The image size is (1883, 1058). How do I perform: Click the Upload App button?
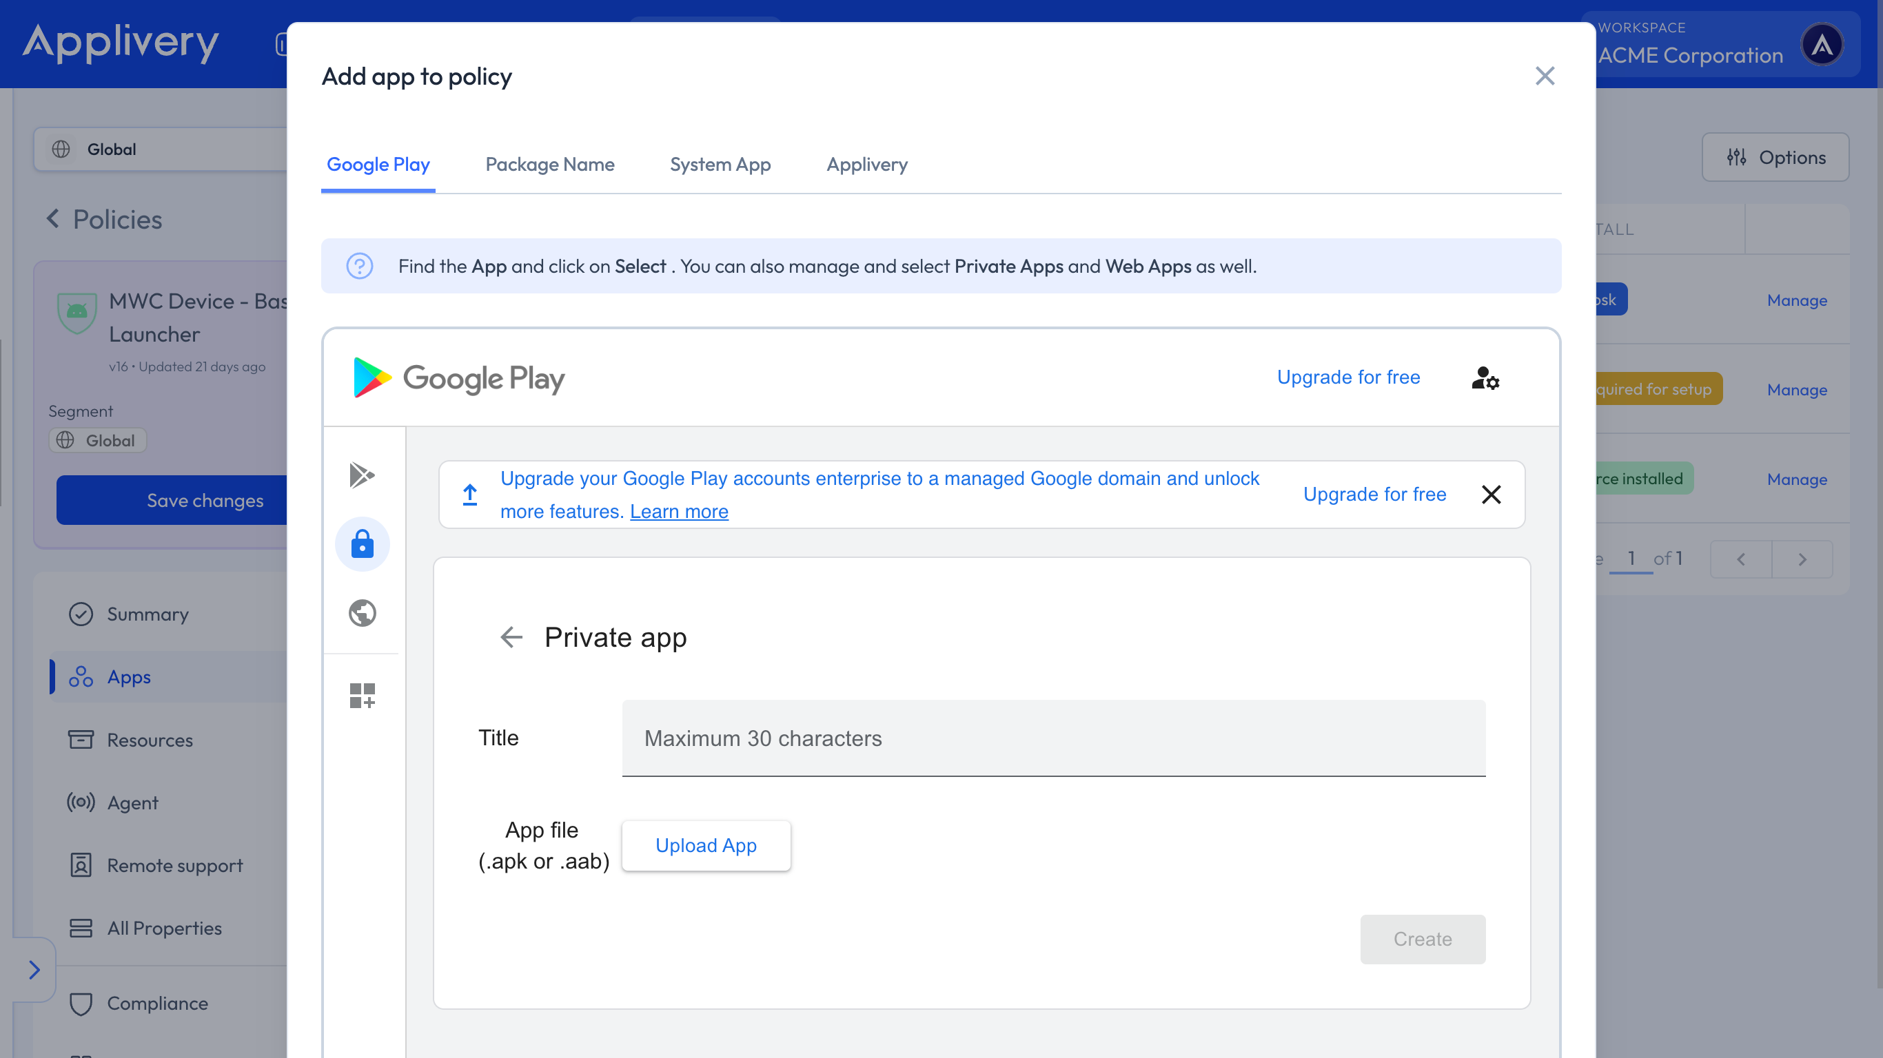706,845
